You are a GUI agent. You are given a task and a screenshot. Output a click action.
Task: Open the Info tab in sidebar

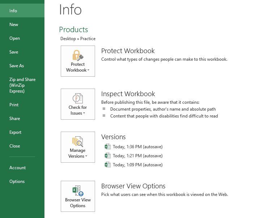pos(22,10)
